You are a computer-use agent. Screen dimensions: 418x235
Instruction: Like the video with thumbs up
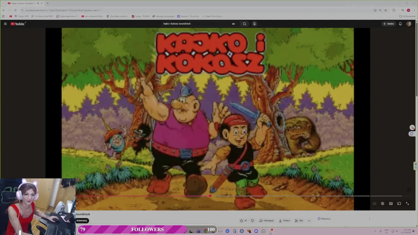tap(243, 221)
